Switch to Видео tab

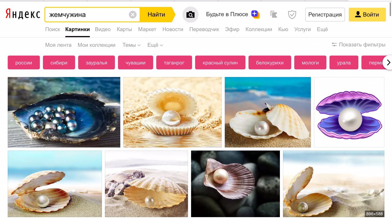click(x=103, y=29)
